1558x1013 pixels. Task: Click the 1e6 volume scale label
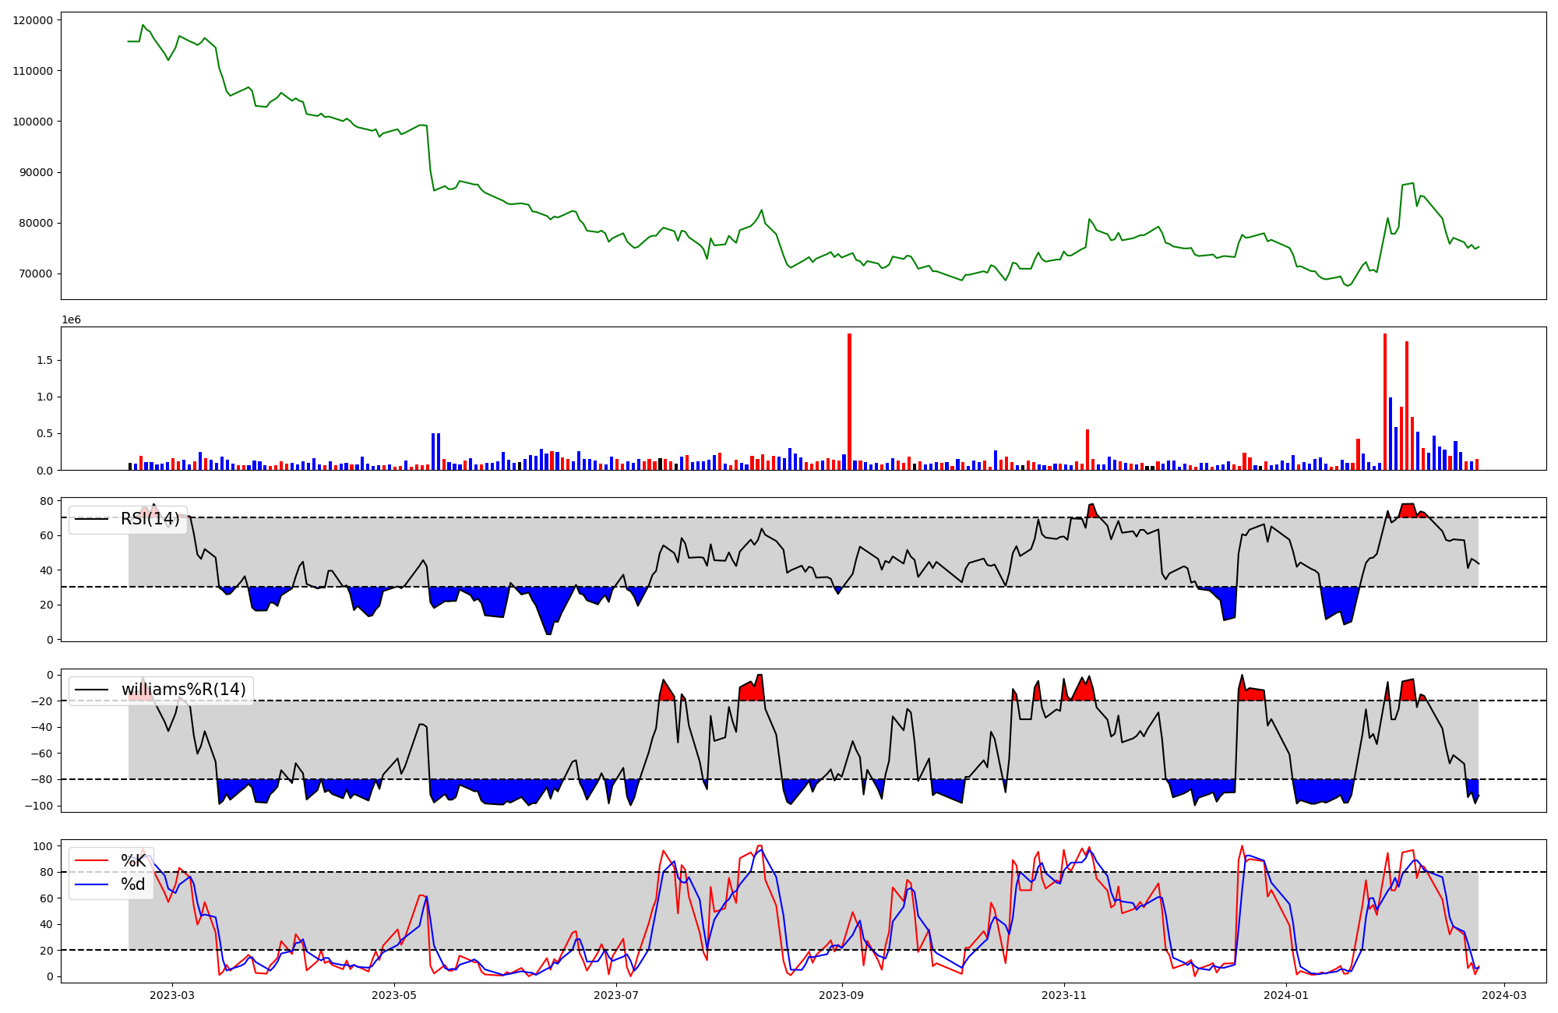tap(71, 320)
